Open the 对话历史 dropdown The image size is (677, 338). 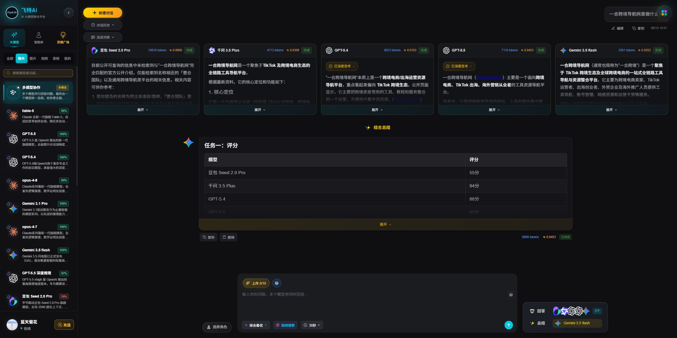click(x=103, y=25)
